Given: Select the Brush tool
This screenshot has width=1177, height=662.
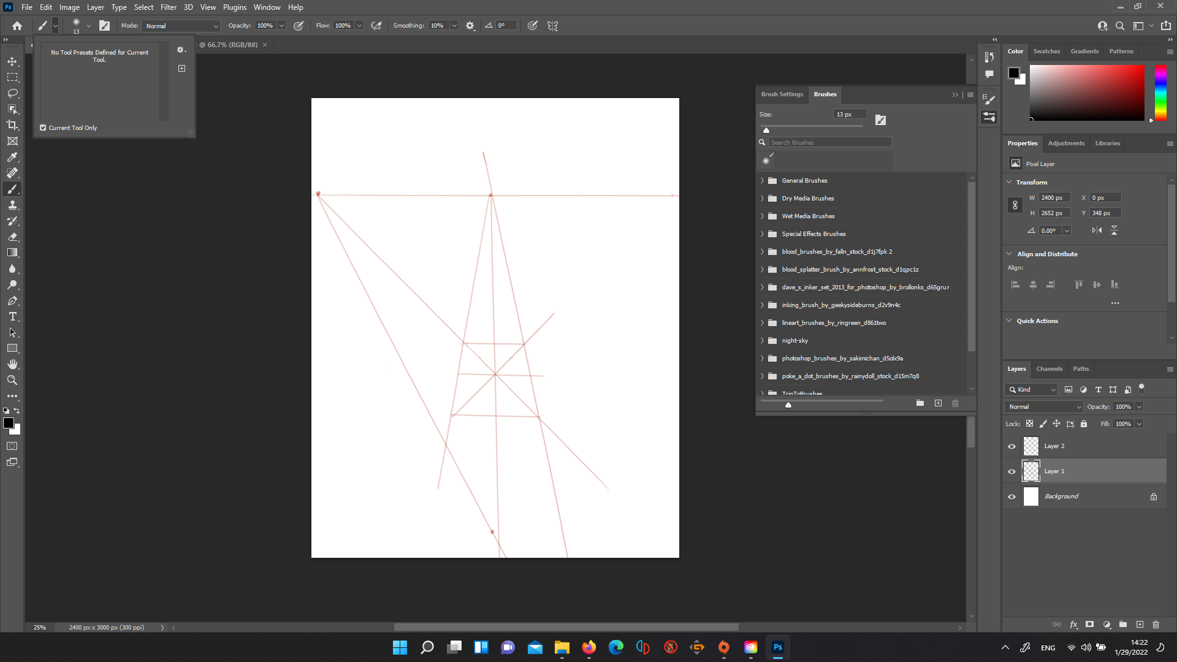Looking at the screenshot, I should click(x=12, y=189).
